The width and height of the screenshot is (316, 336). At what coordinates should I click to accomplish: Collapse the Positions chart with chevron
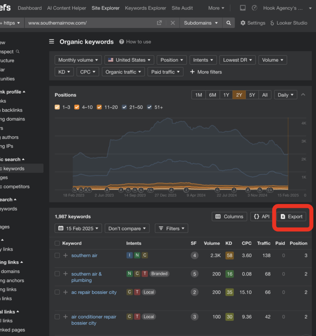coord(303,94)
